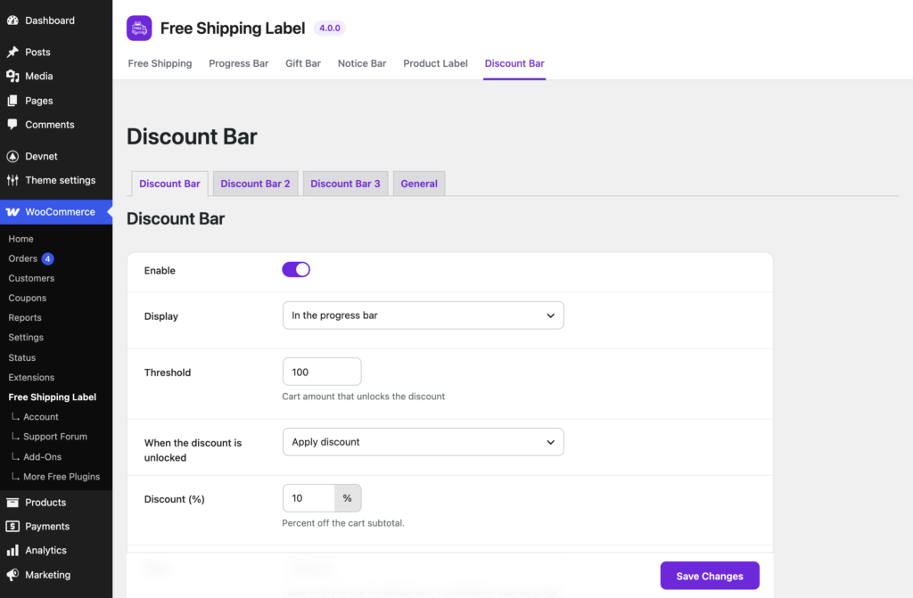Click the Analytics bar chart icon

tap(12, 550)
